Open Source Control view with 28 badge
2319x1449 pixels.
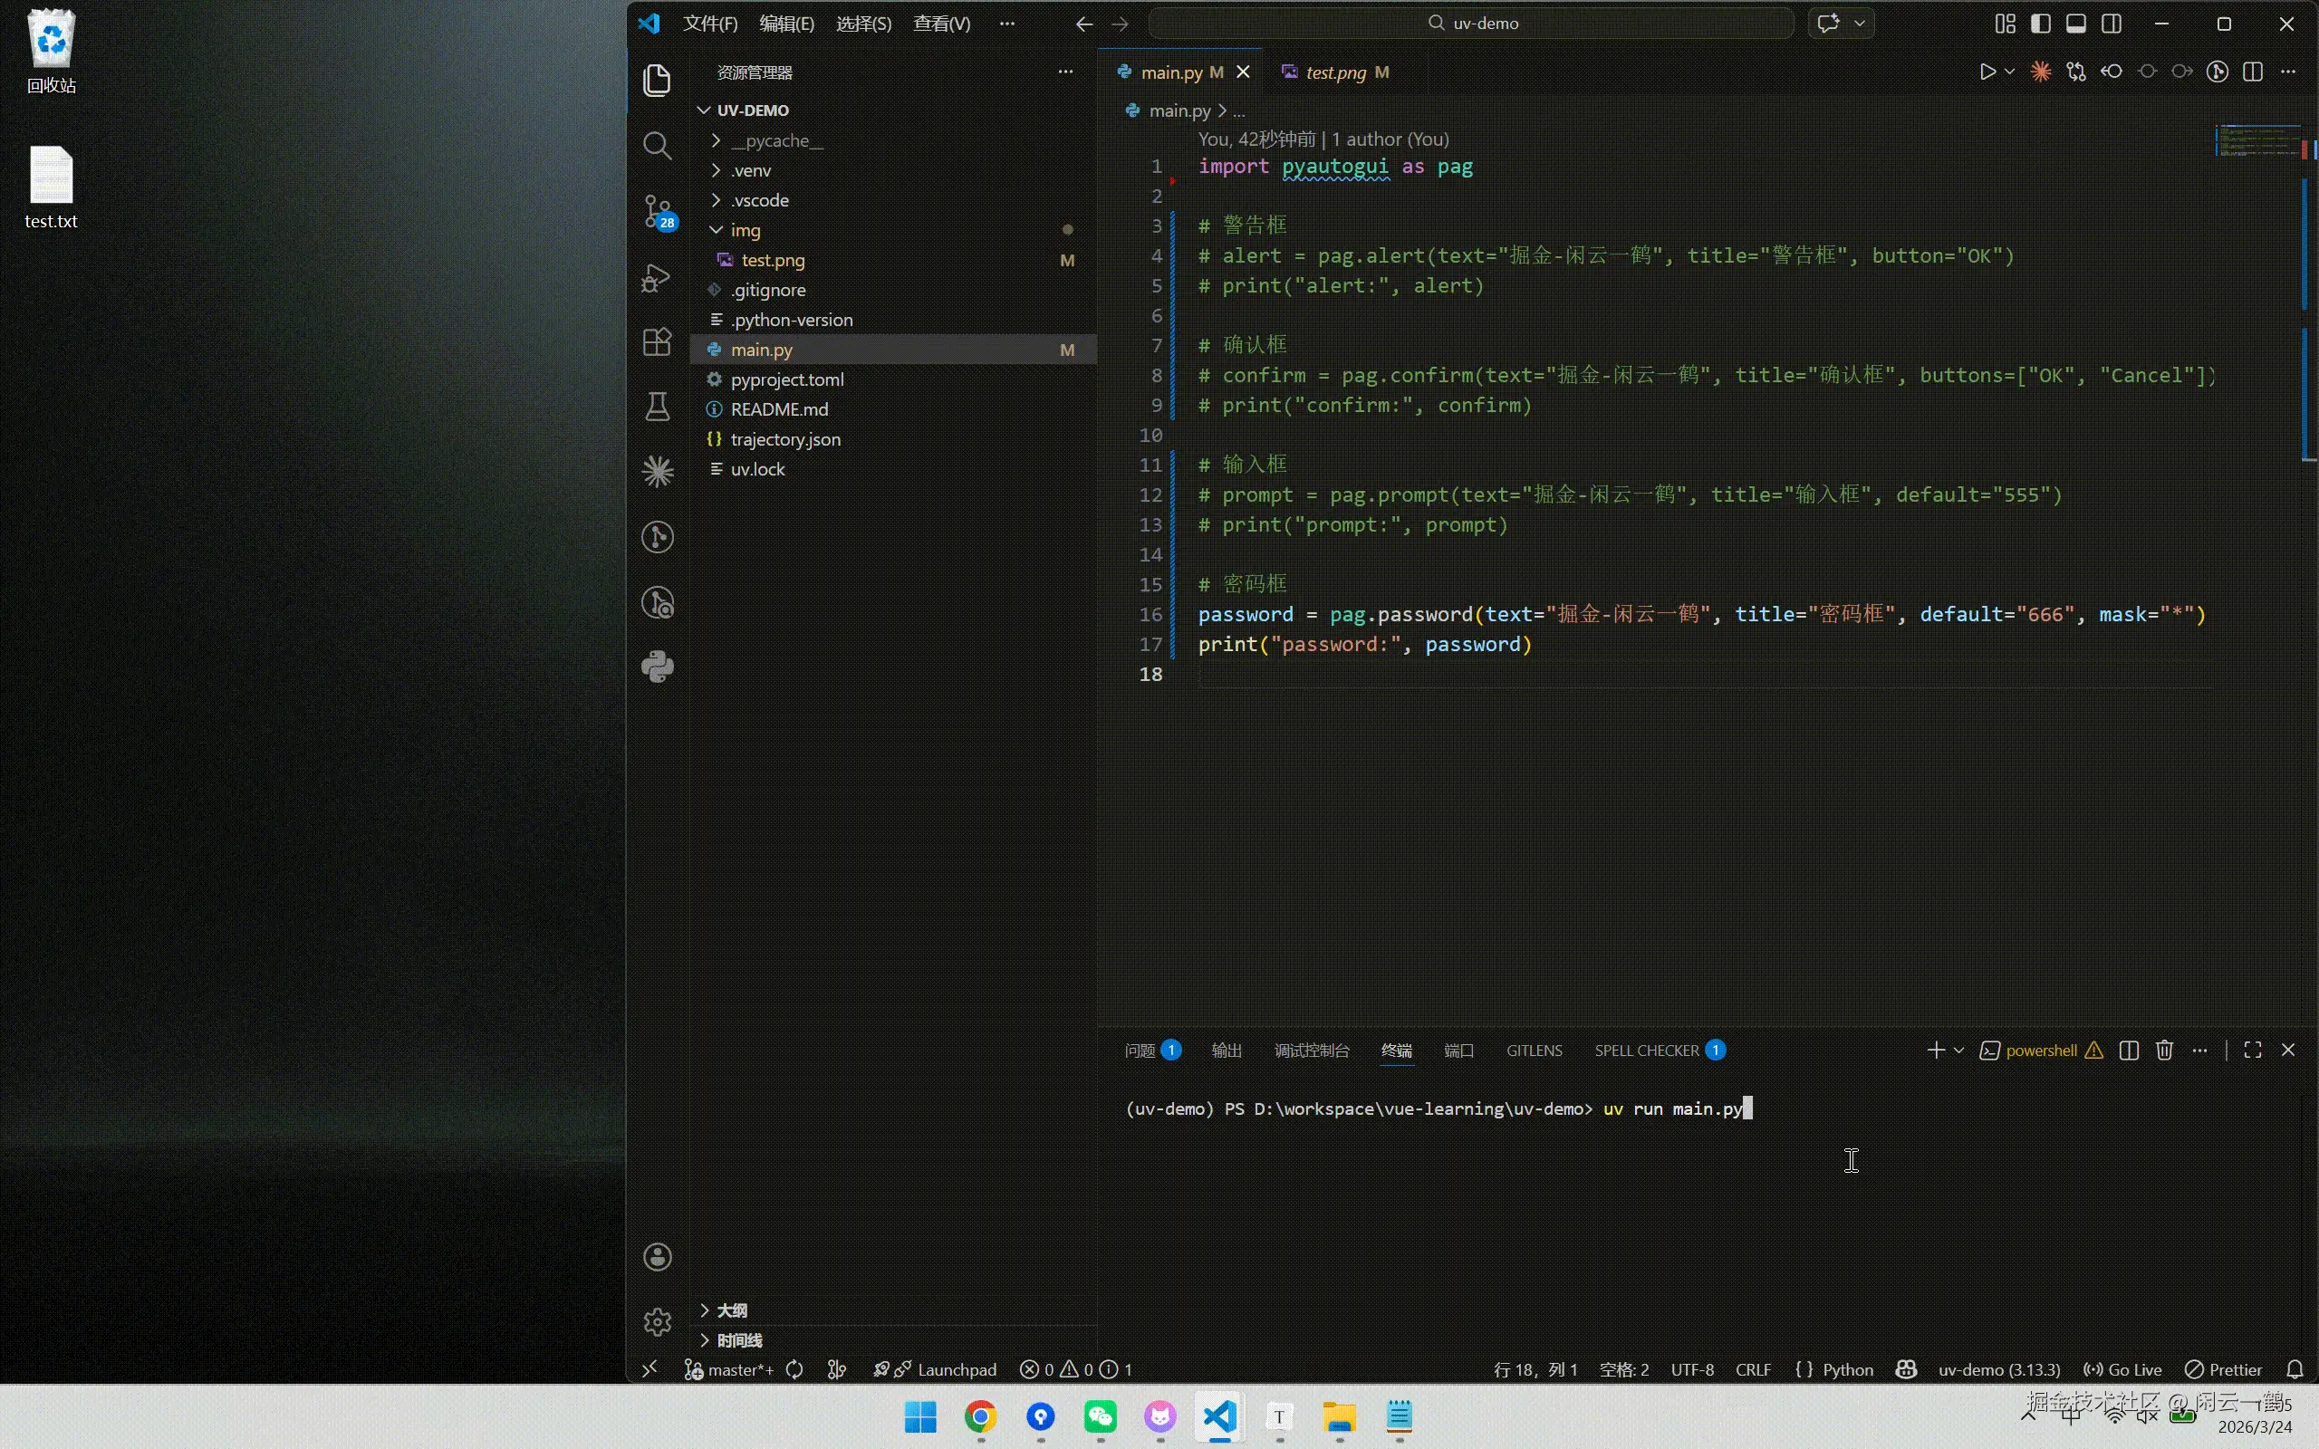(658, 212)
